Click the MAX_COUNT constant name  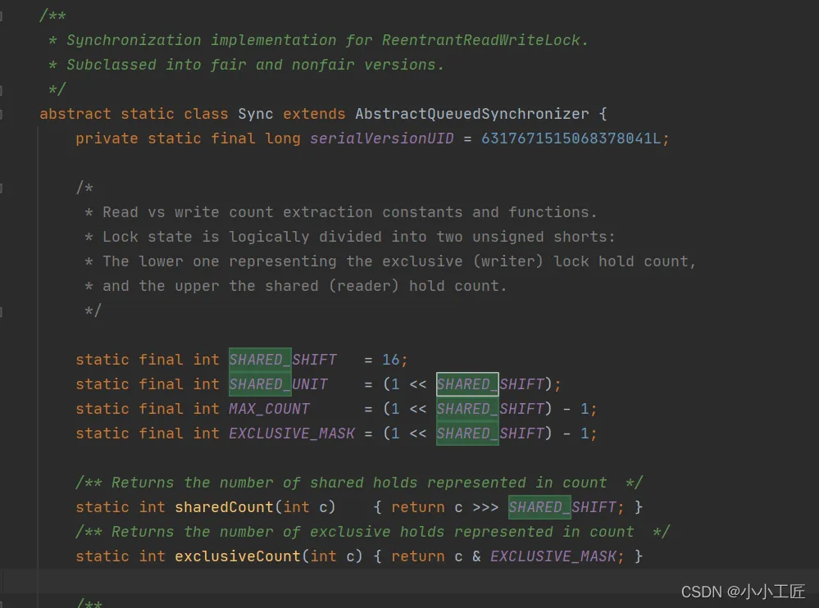click(x=269, y=409)
